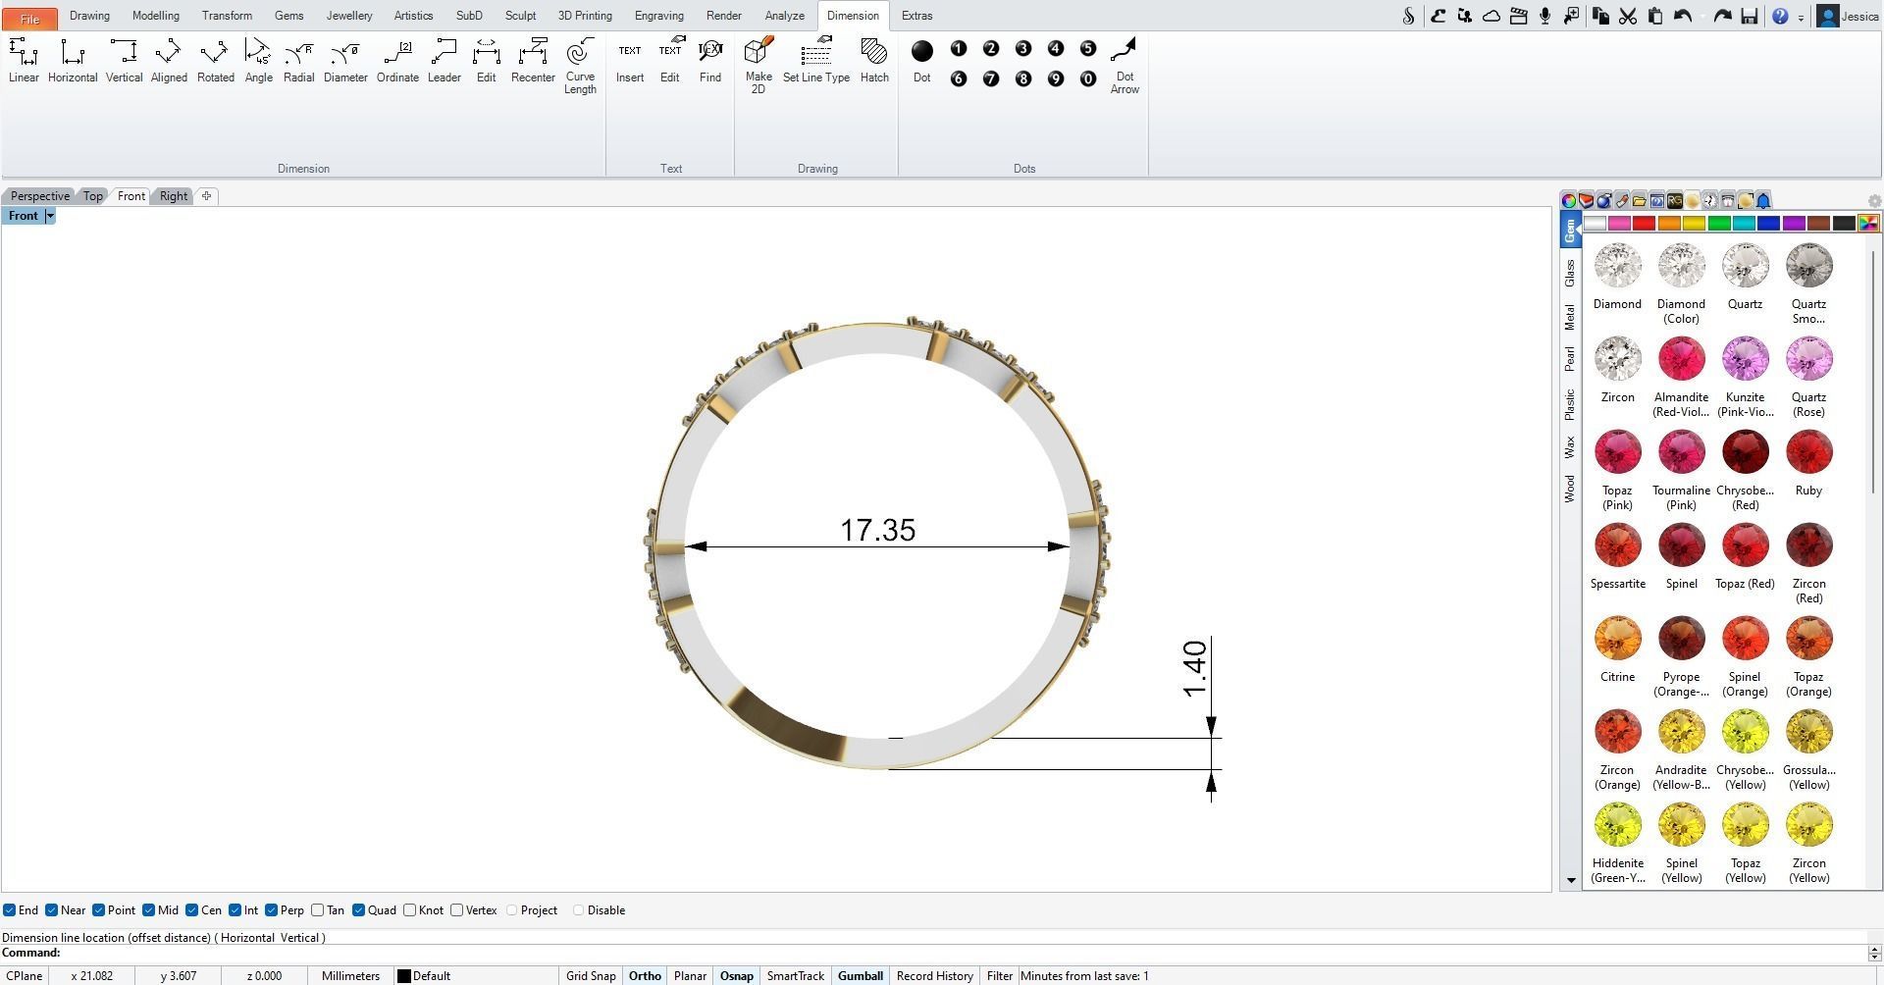Toggle Ortho mode in the status bar
1884x985 pixels.
click(645, 976)
